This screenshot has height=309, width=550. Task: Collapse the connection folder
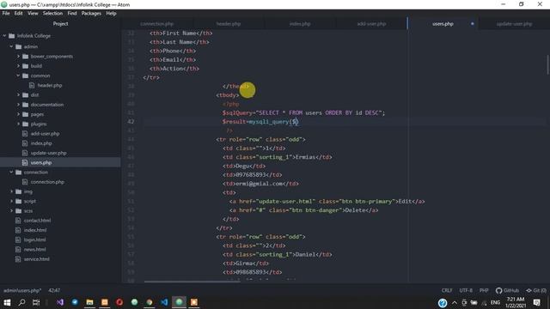pyautogui.click(x=11, y=173)
